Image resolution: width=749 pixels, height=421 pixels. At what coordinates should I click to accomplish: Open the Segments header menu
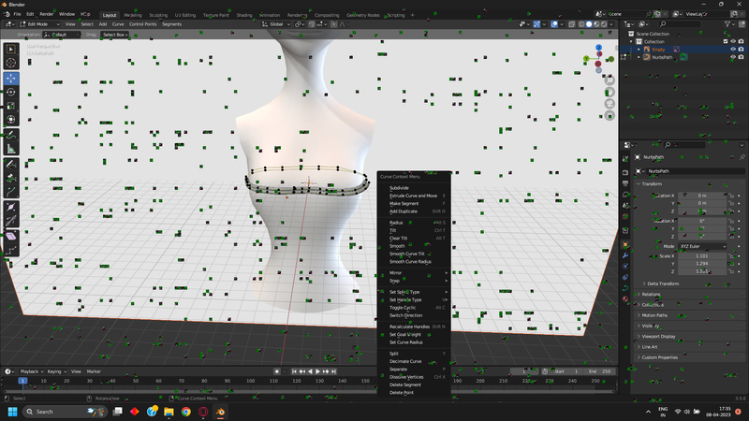[171, 24]
